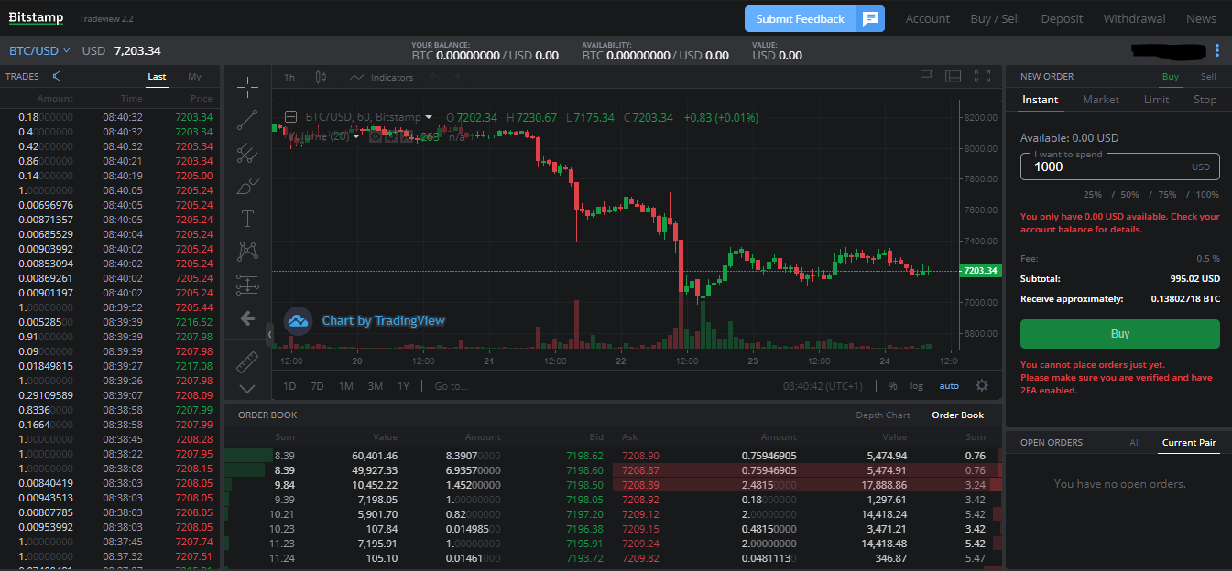The height and width of the screenshot is (571, 1232).
Task: Pick the measure ruler tool
Action: pyautogui.click(x=246, y=361)
